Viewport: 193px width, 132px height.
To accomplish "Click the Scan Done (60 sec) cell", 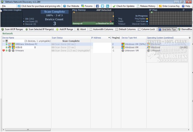I will 71,44.
